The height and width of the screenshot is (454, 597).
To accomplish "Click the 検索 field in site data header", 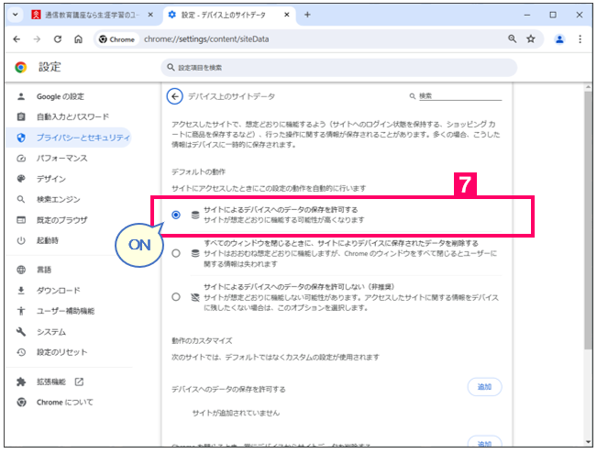I will [459, 96].
